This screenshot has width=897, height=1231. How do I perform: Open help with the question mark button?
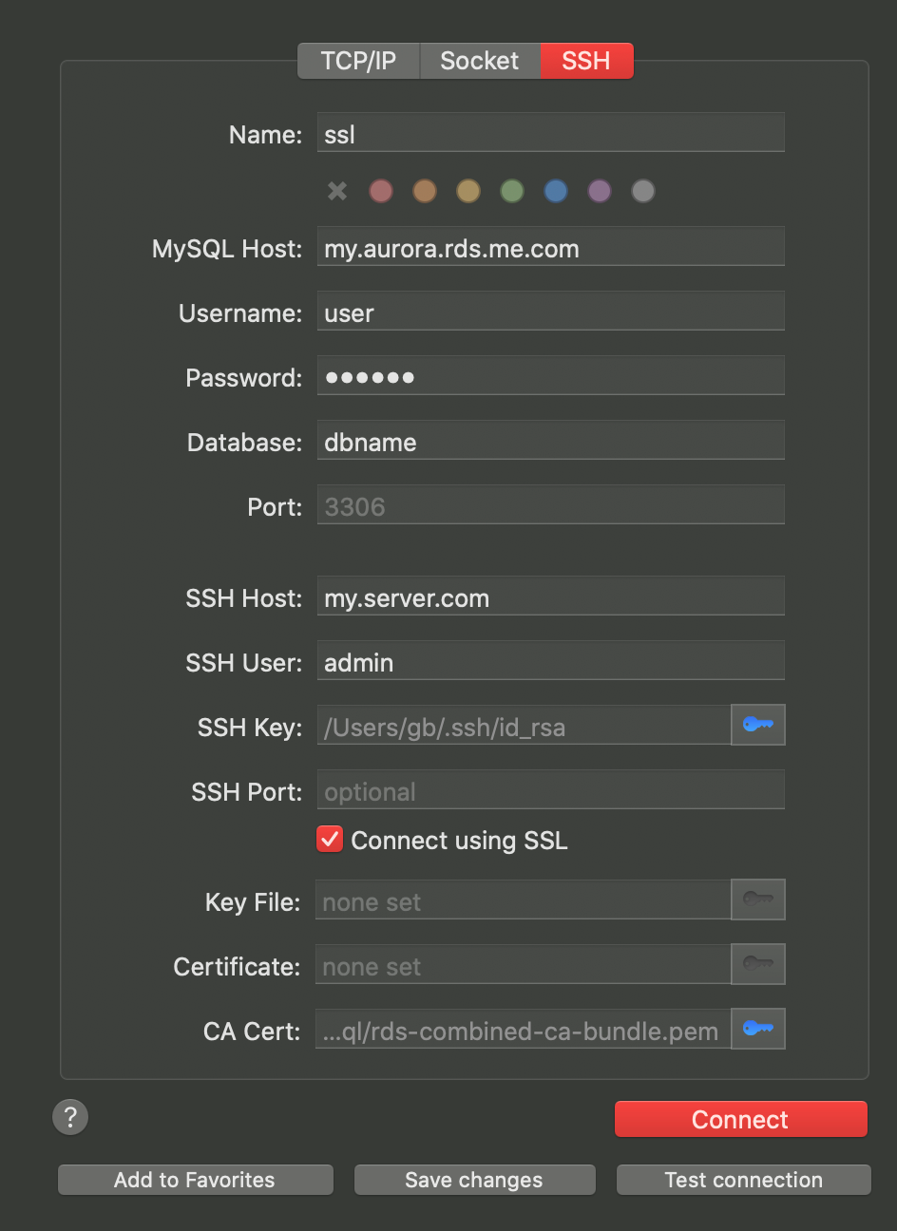click(70, 1117)
